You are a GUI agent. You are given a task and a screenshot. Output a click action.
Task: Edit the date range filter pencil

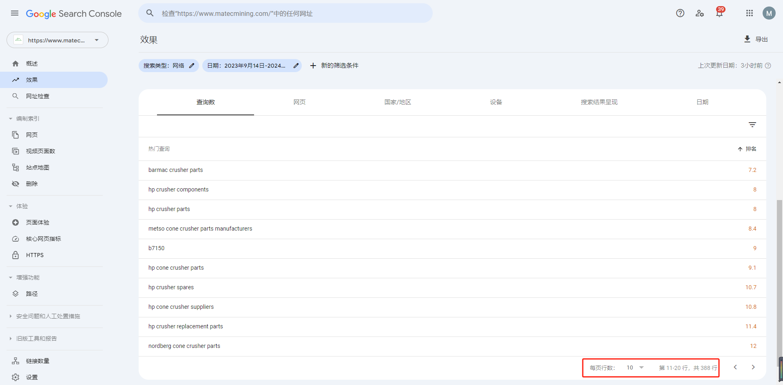[296, 66]
